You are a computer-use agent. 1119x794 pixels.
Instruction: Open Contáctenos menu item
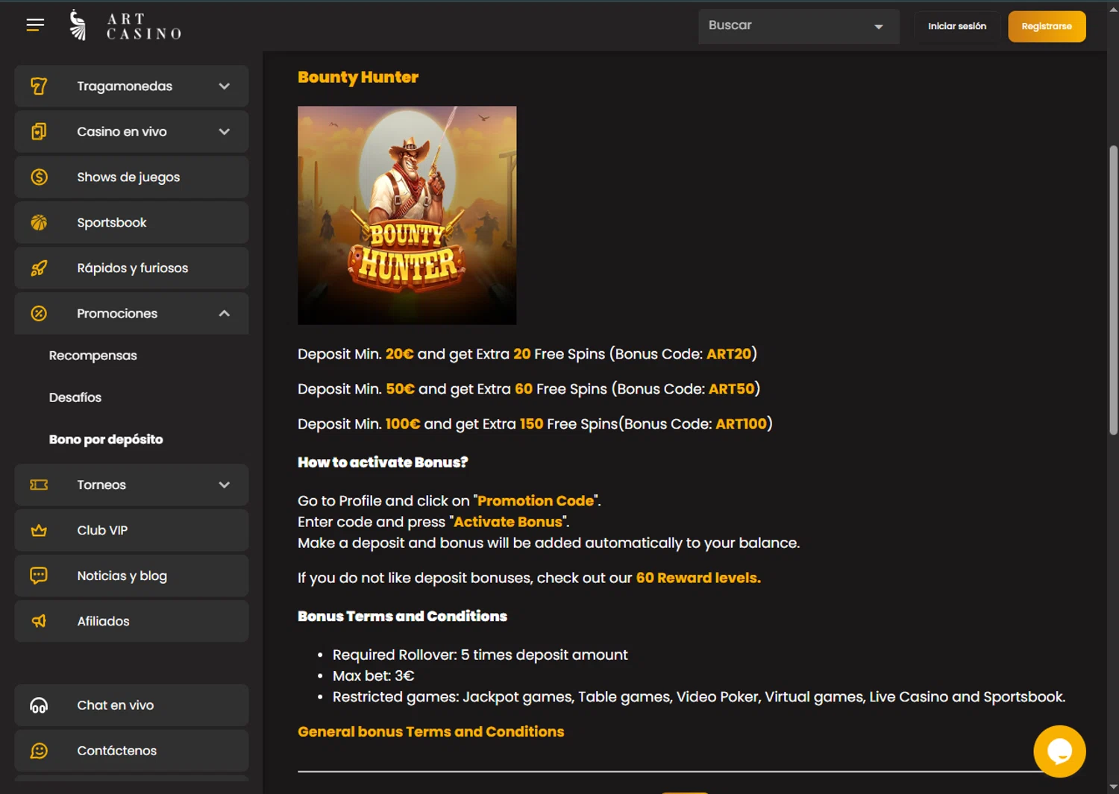tap(131, 751)
